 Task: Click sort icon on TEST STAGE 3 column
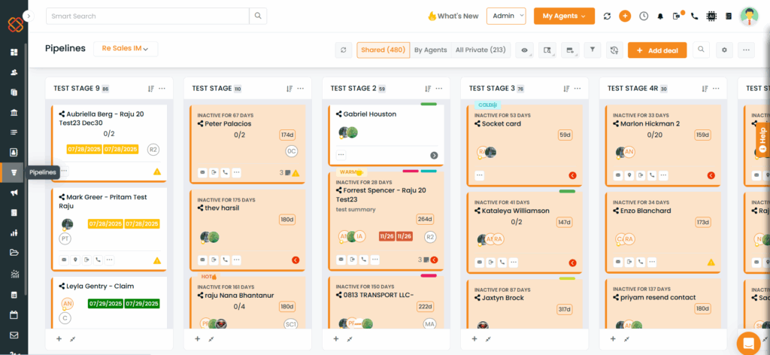566,89
